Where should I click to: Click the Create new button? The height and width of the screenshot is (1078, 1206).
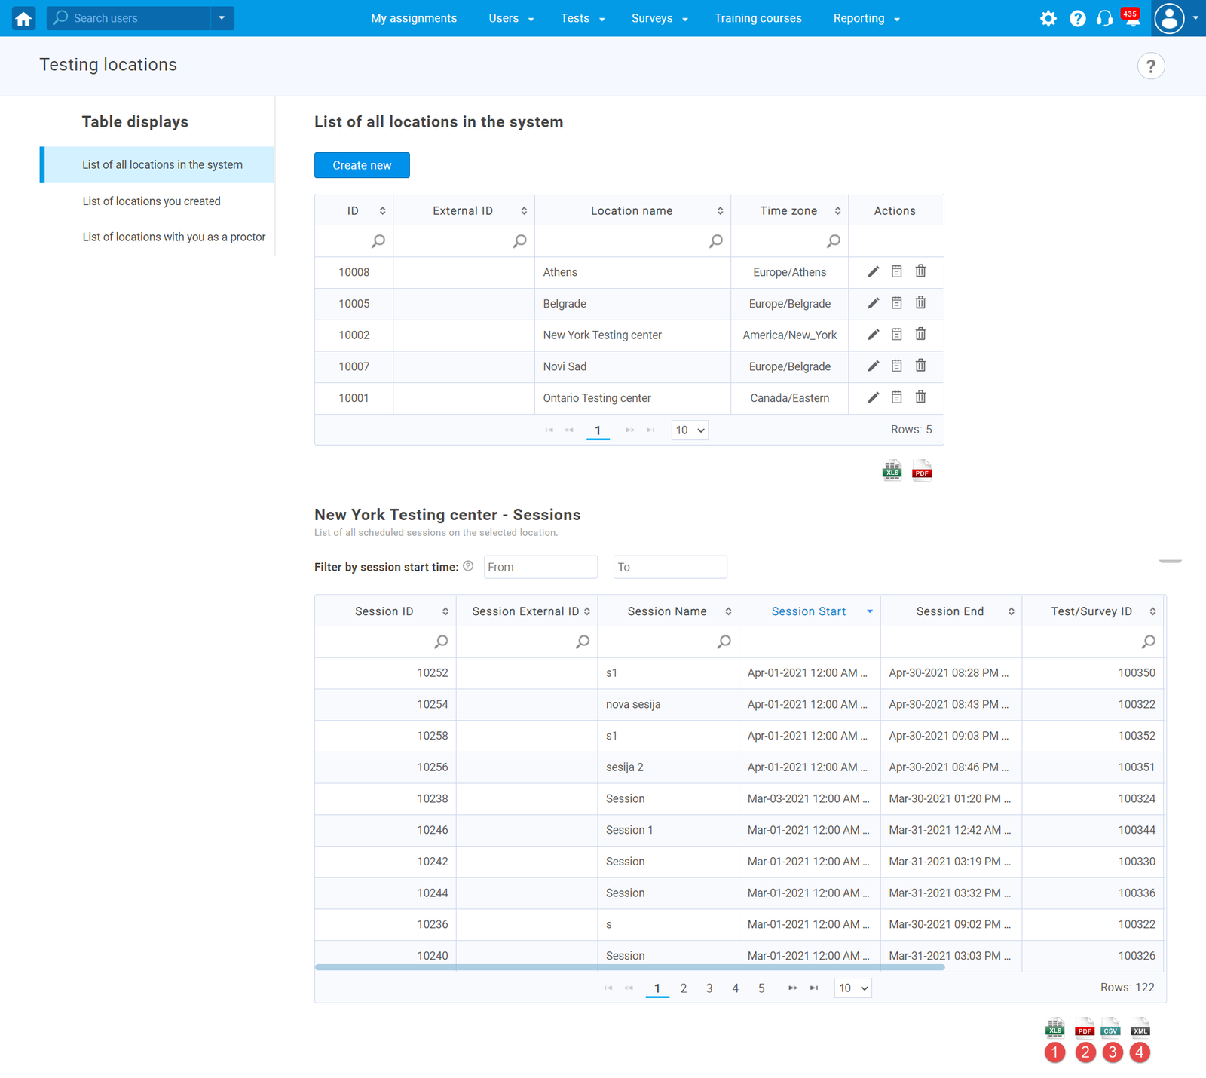[362, 165]
